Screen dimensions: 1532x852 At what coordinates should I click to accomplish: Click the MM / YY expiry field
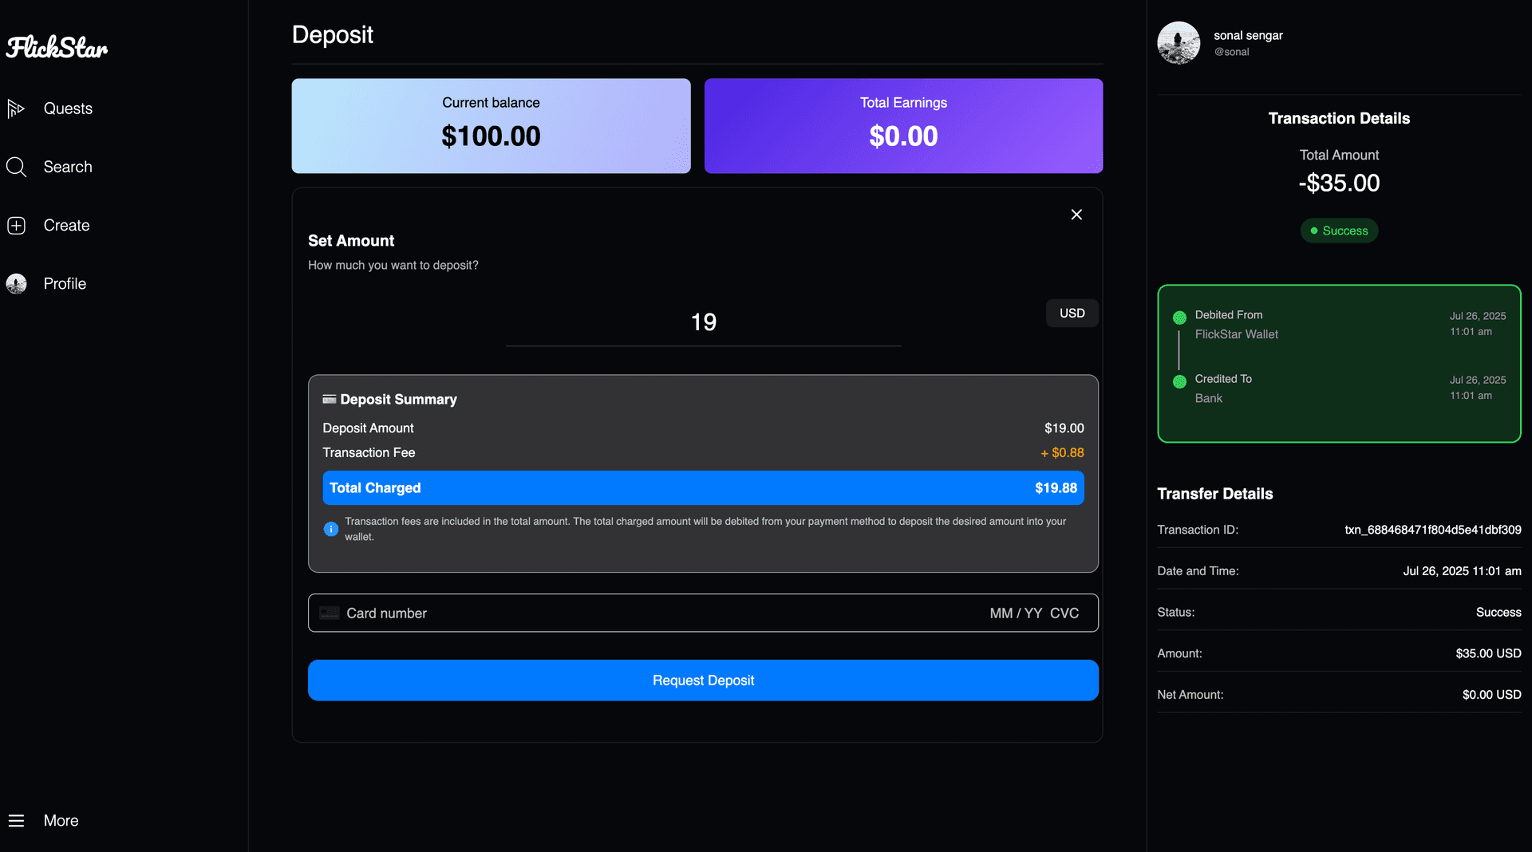pyautogui.click(x=1016, y=613)
